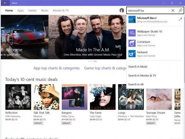Viewport: 185px width, 139px height.
Task: Open the user account avatar
Action: 122,10
